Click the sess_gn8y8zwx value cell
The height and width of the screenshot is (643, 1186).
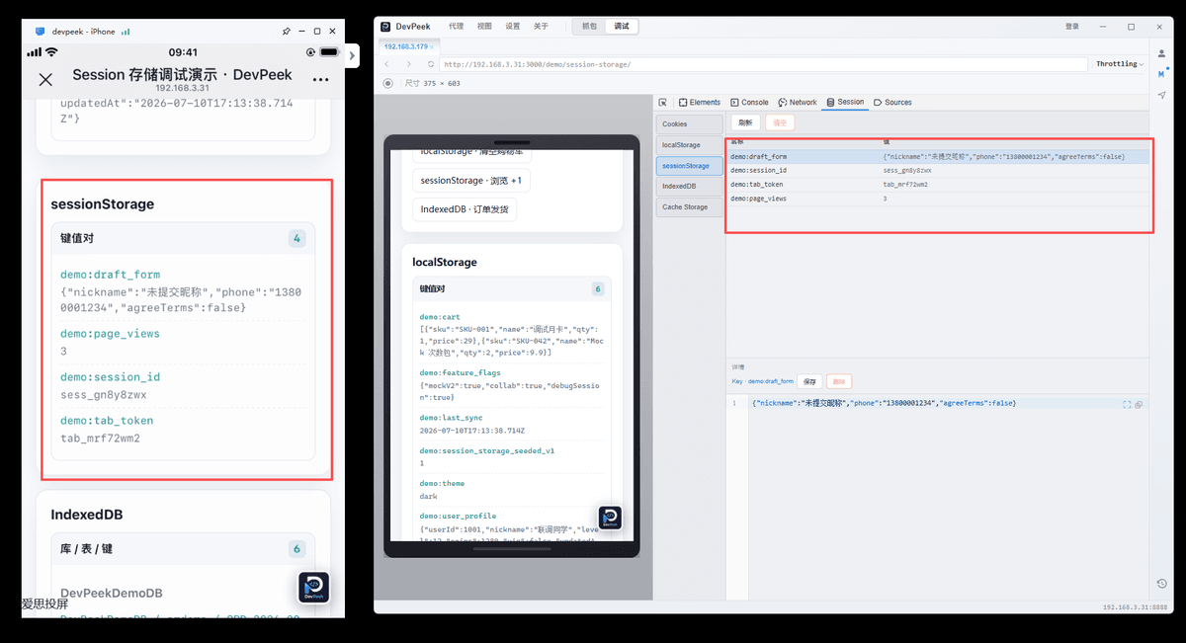[907, 170]
